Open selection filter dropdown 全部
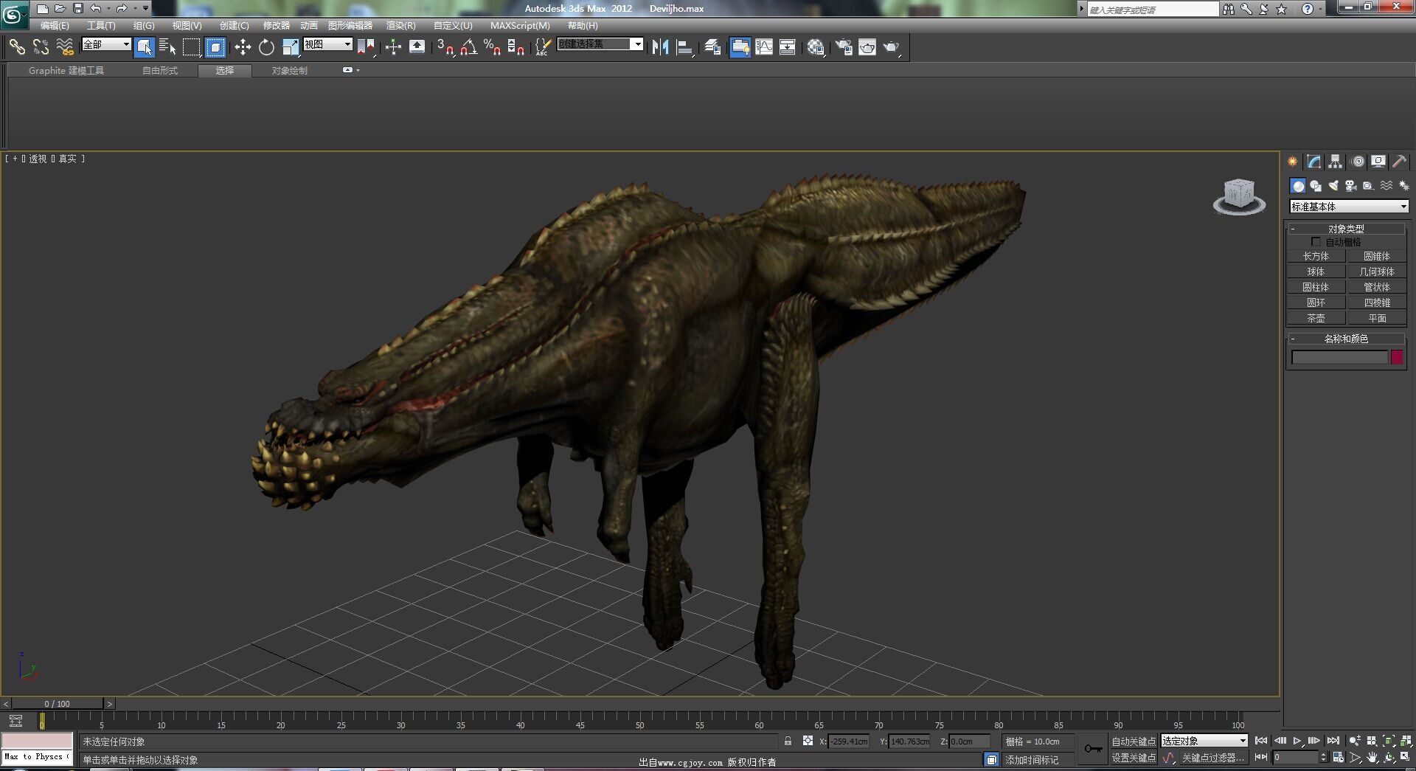Viewport: 1416px width, 771px height. (106, 44)
